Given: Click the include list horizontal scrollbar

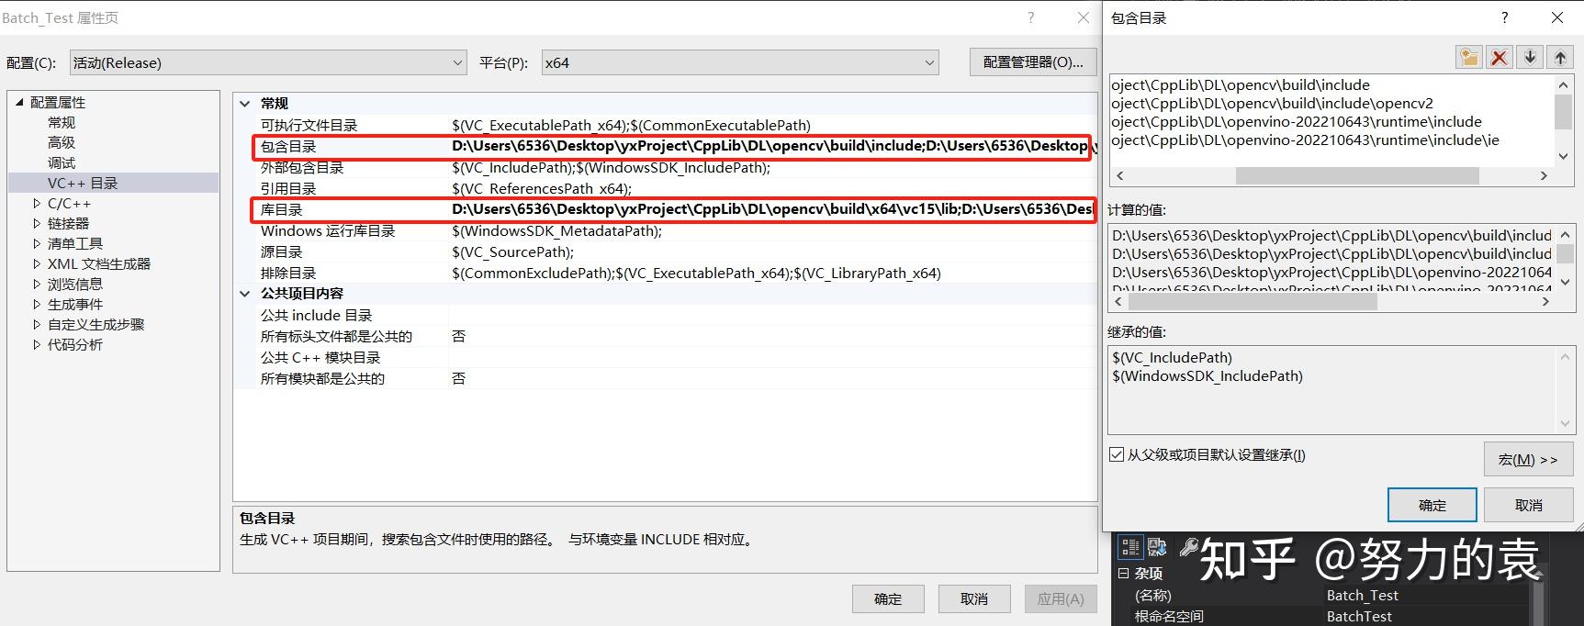Looking at the screenshot, I should 1330,175.
